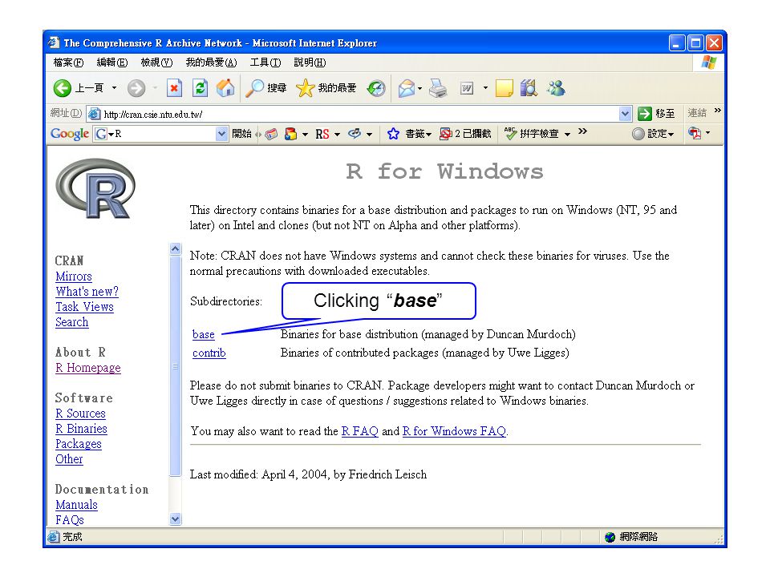Open the 工具(T) Tools menu
The width and height of the screenshot is (770, 577).
pyautogui.click(x=265, y=63)
